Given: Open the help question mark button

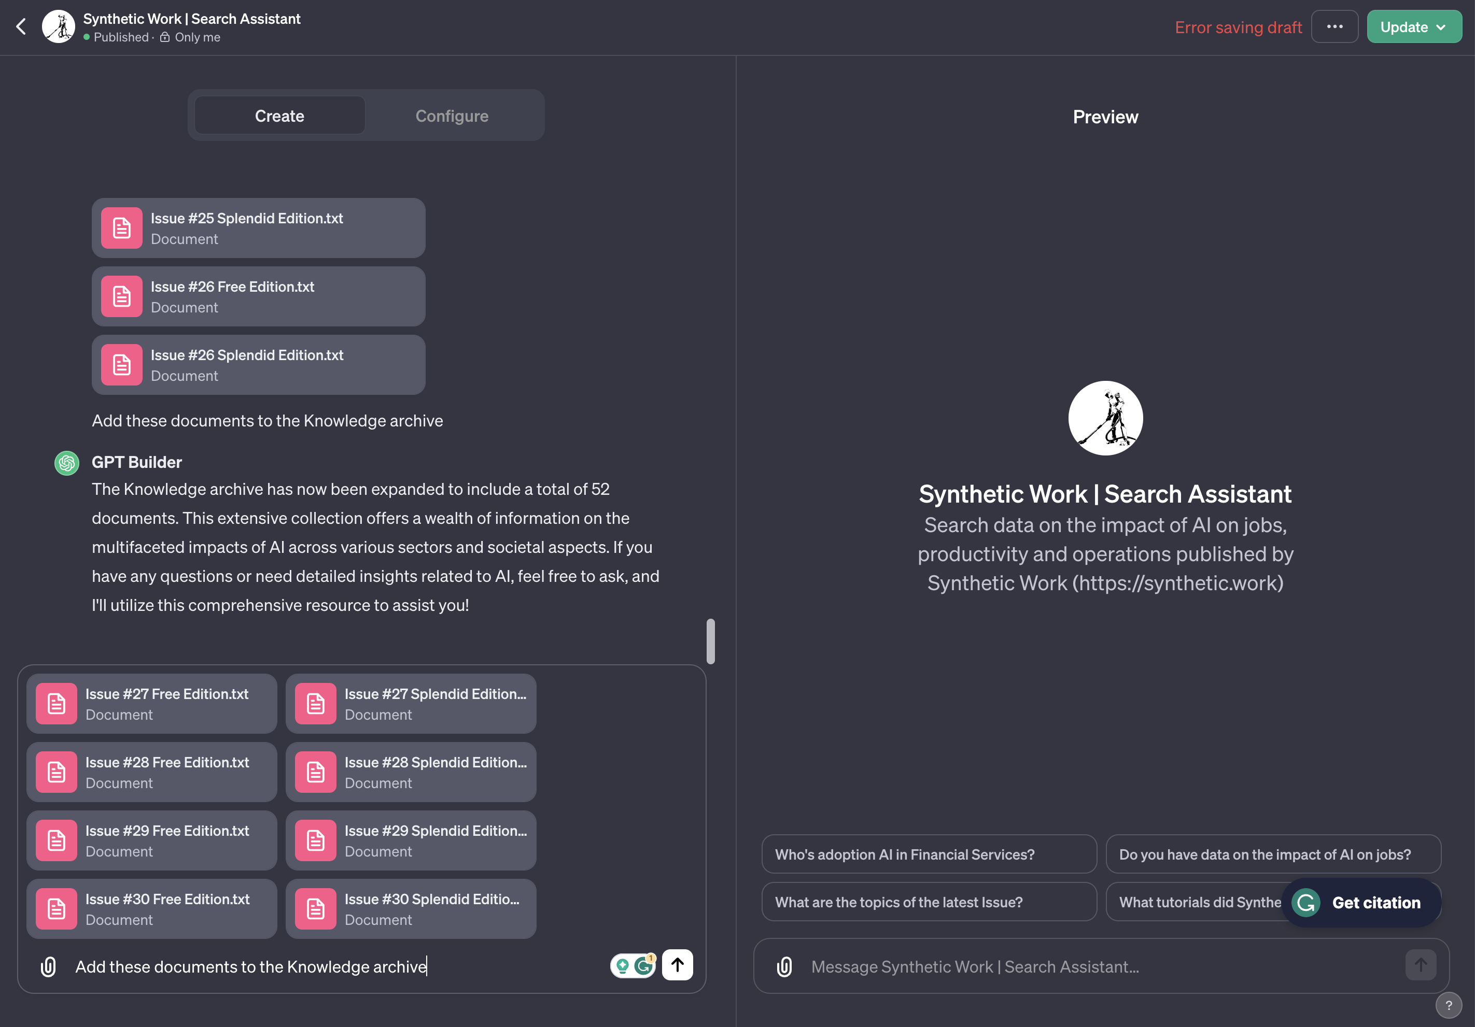Looking at the screenshot, I should click(1448, 1005).
